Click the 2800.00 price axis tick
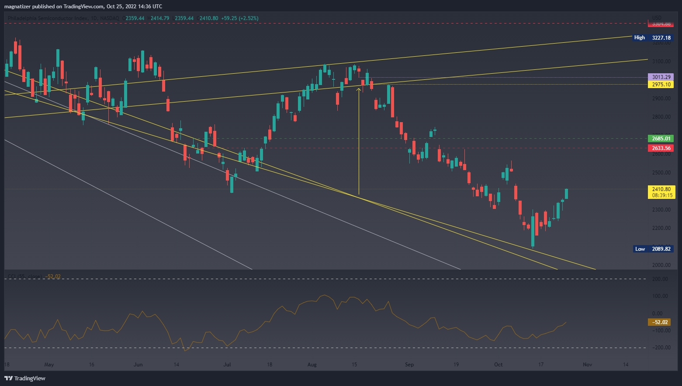This screenshot has width=682, height=386. (661, 117)
